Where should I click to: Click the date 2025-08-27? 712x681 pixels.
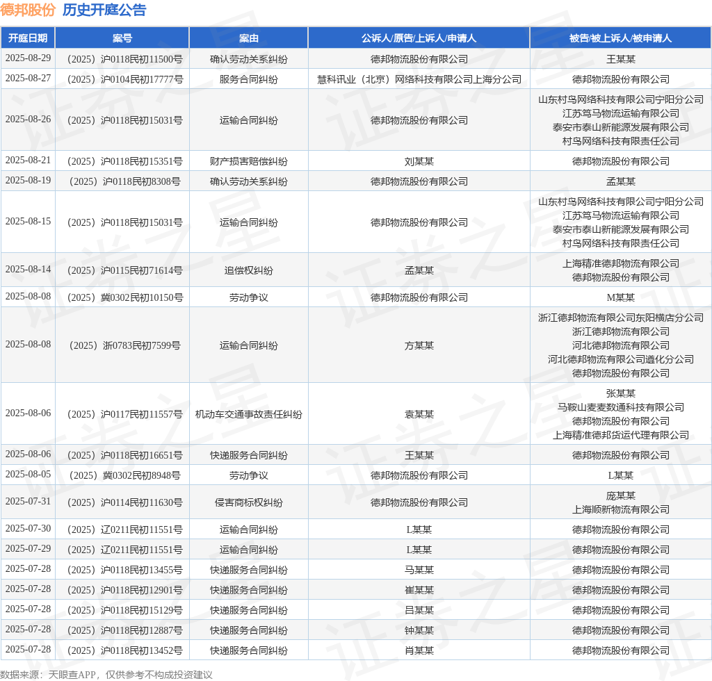coord(28,78)
